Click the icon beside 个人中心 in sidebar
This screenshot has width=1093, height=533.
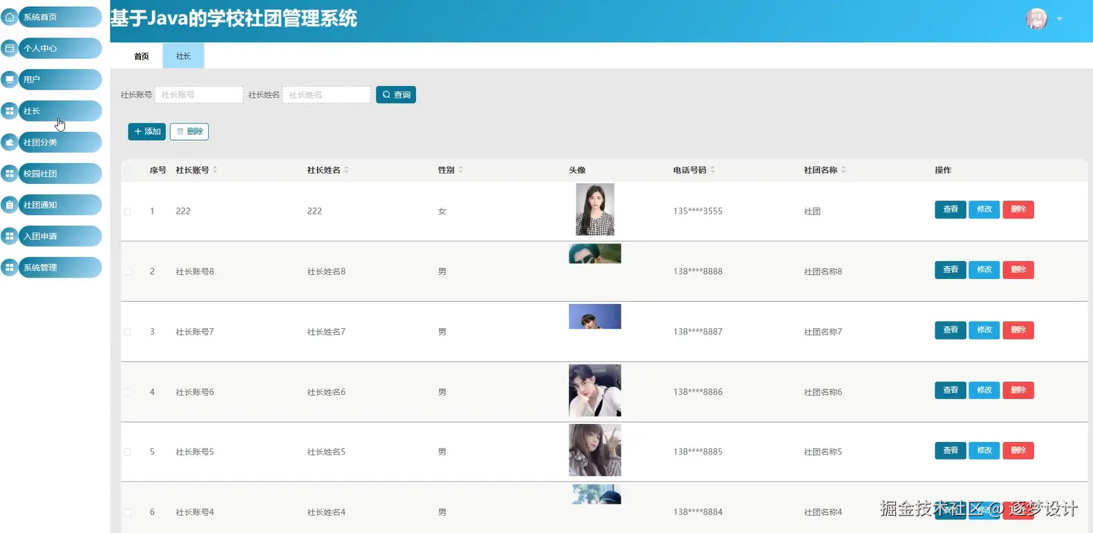tap(10, 48)
